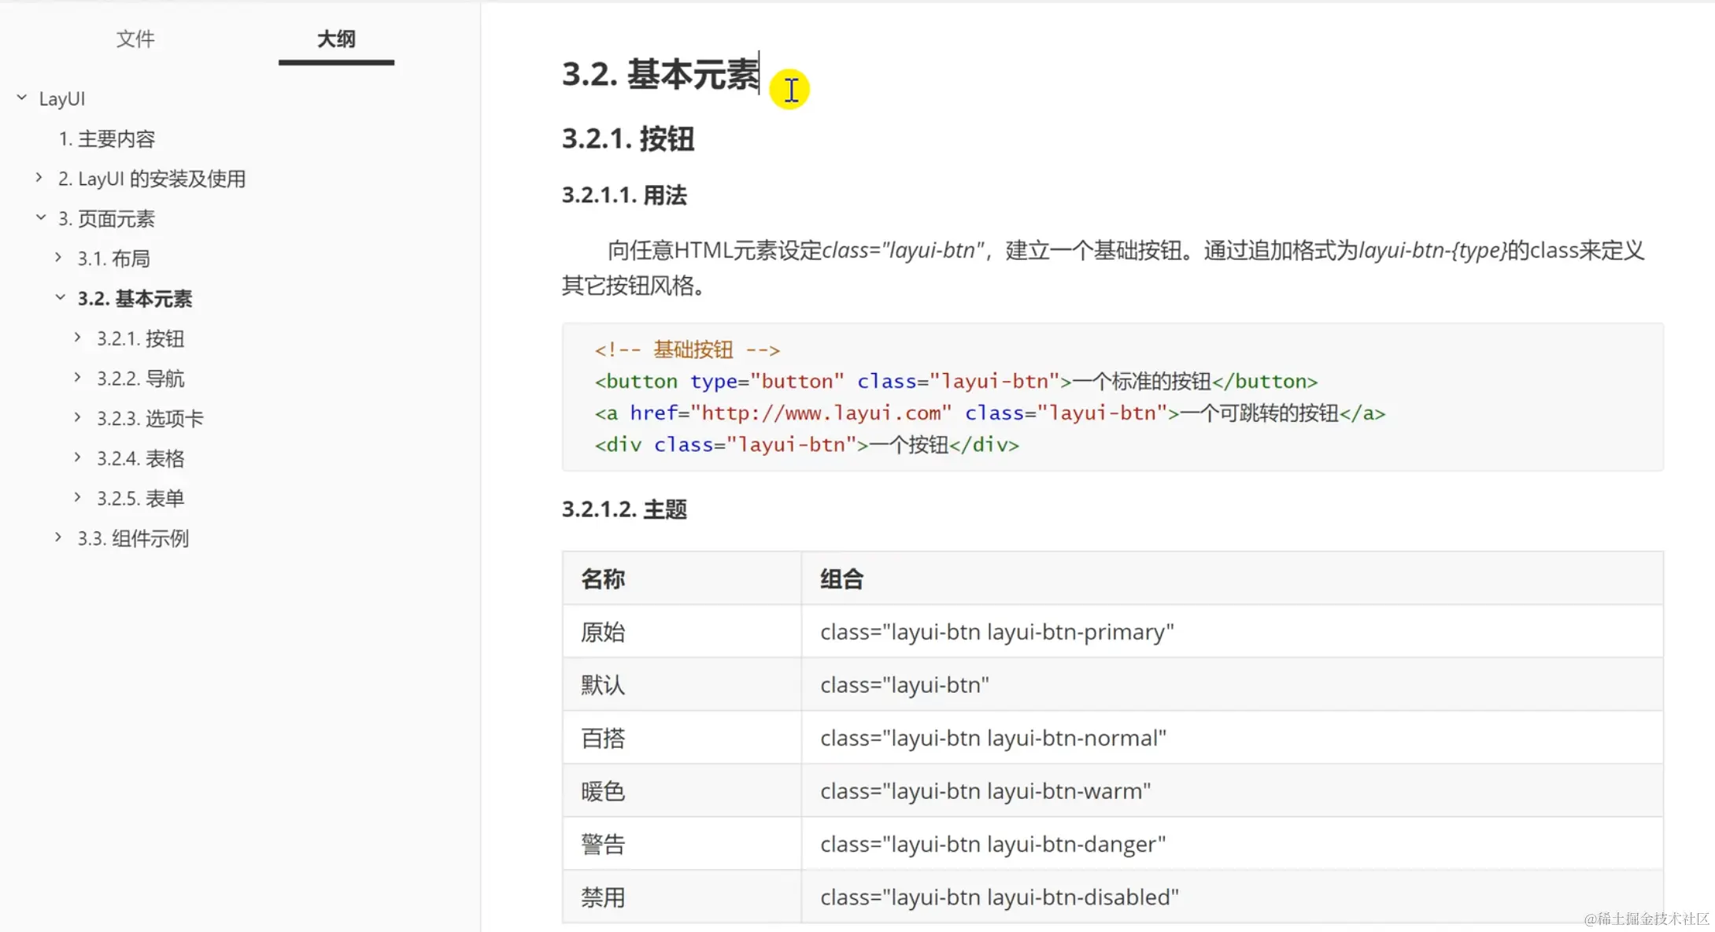Click the 暖色 table cell
The image size is (1715, 932).
tap(682, 790)
